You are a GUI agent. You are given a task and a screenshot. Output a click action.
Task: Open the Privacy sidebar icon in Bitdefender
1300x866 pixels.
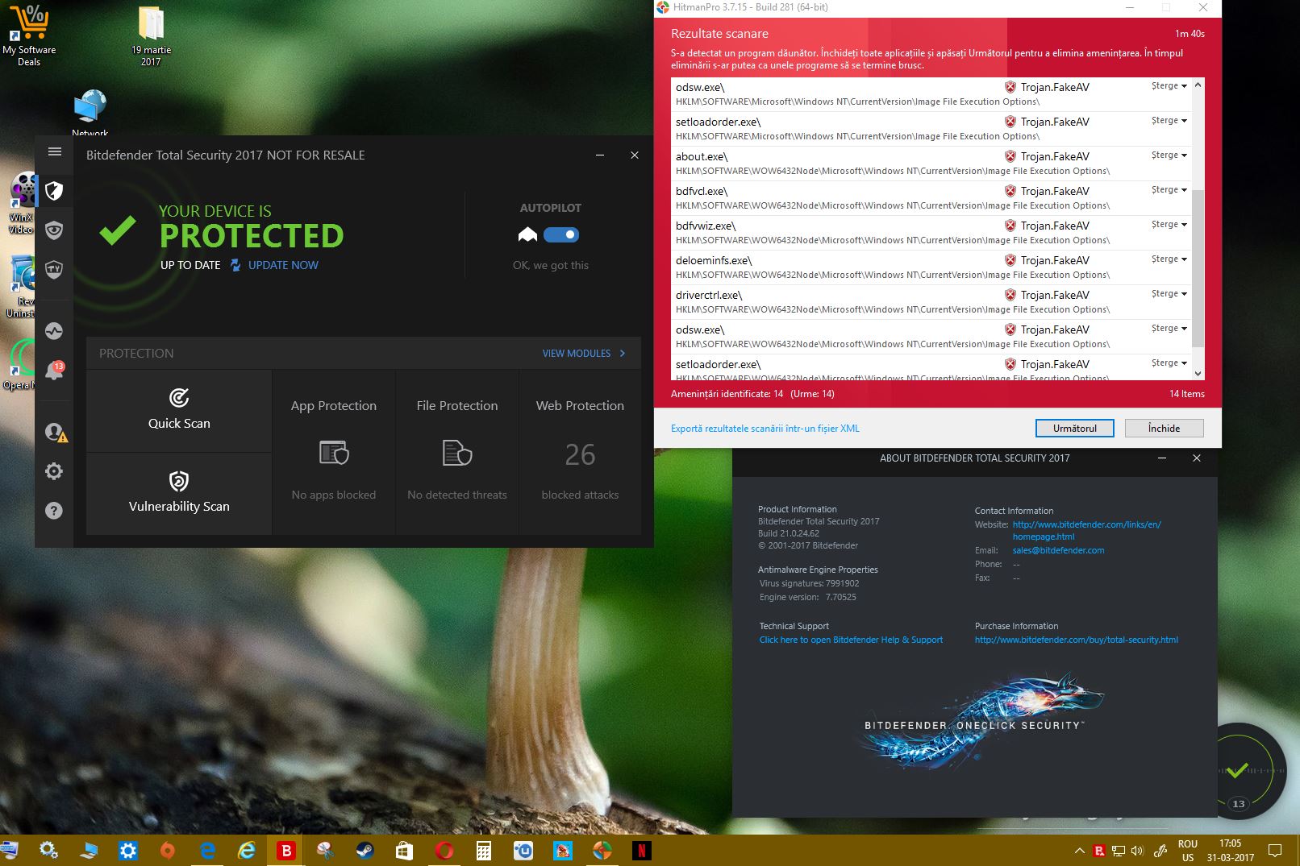point(54,230)
